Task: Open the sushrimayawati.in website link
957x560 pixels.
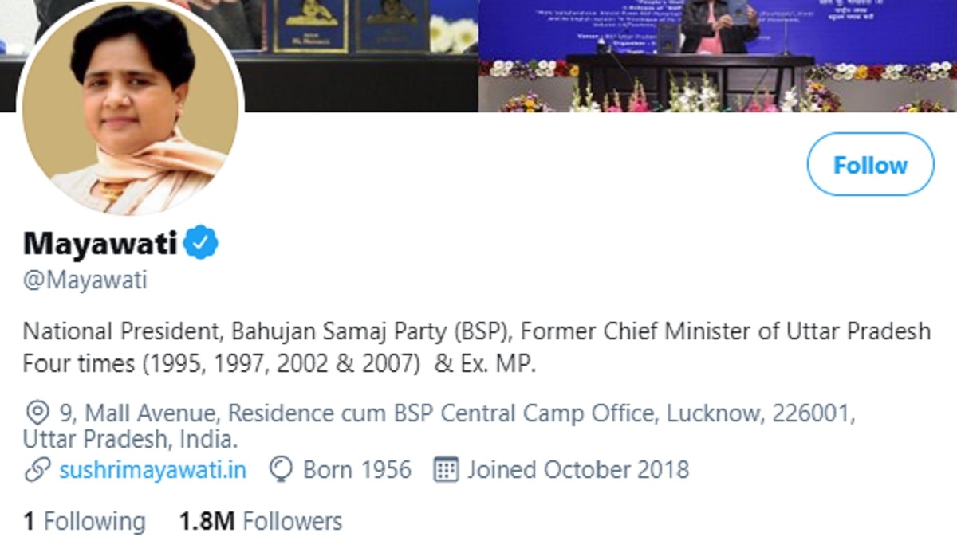Action: (152, 469)
